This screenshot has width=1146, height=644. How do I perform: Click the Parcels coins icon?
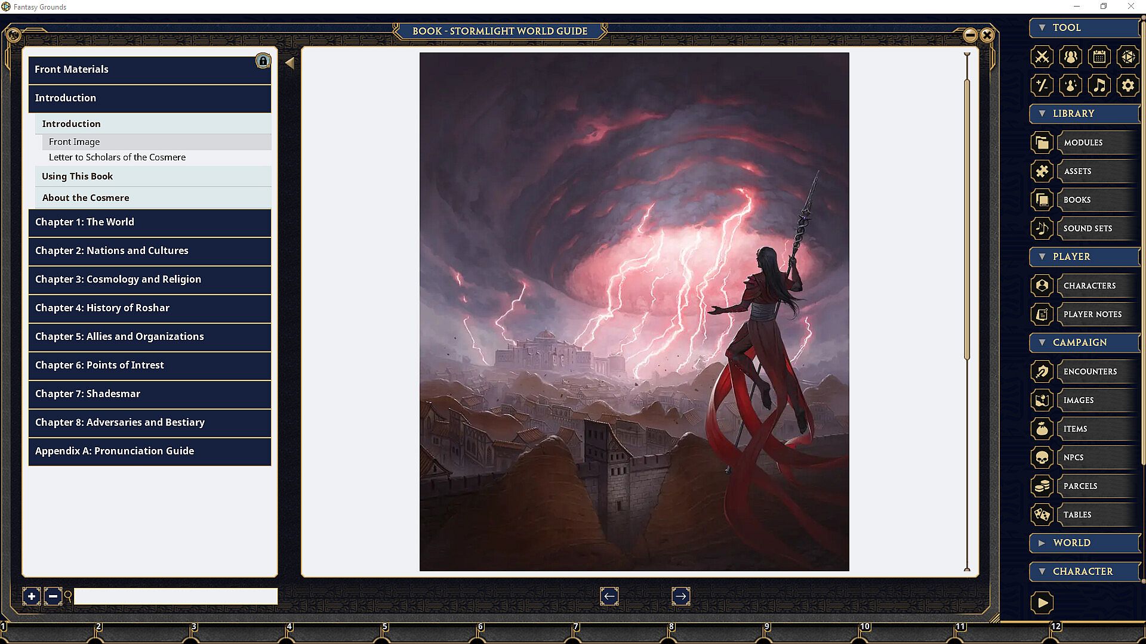point(1042,486)
